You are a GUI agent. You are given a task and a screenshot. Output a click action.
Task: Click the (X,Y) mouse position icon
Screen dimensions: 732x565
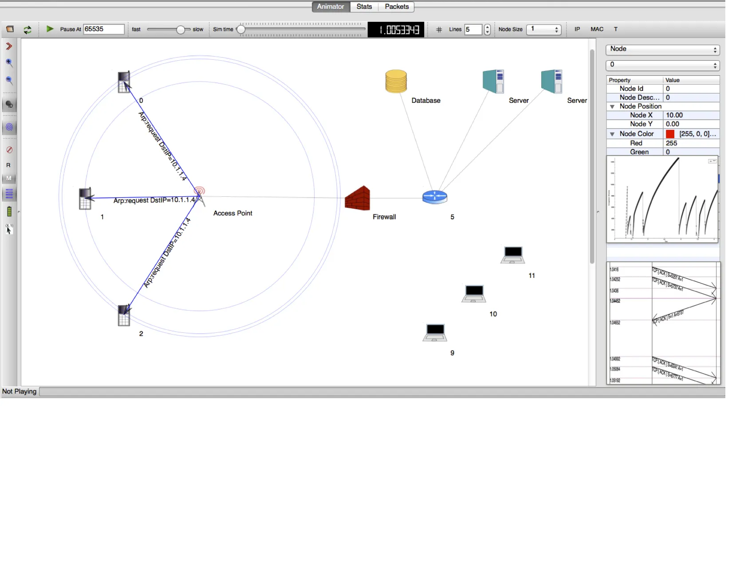[9, 230]
